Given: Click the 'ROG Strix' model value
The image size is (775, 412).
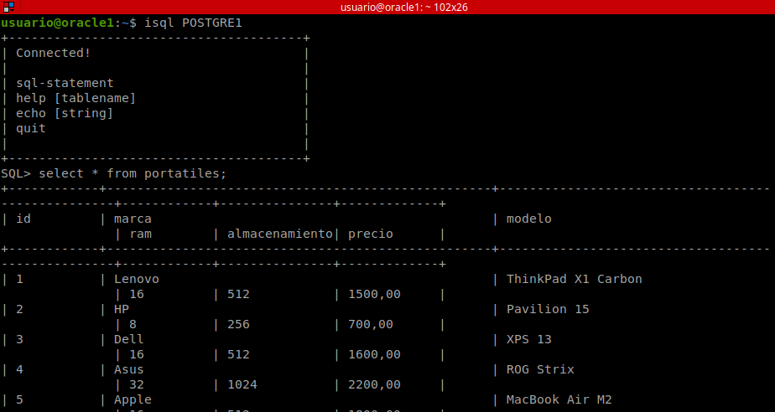Looking at the screenshot, I should (x=540, y=369).
